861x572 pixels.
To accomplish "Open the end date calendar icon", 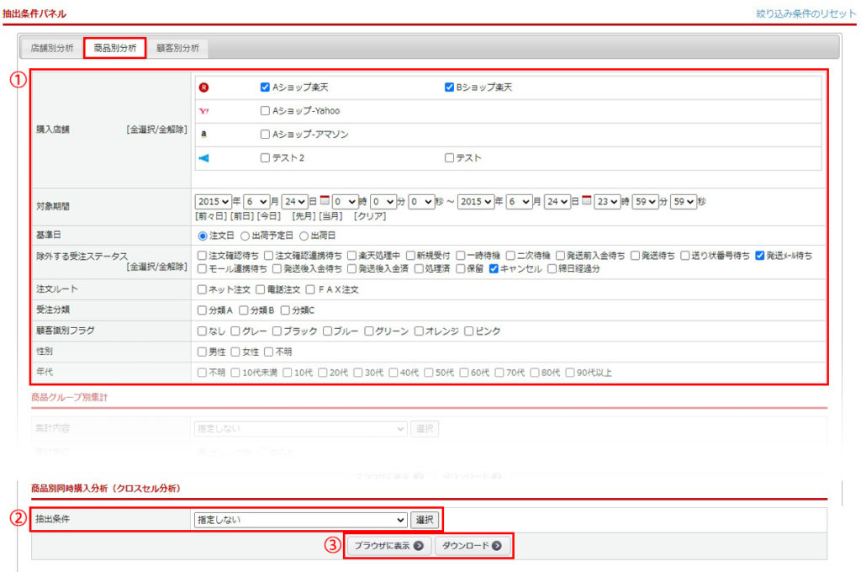I will tap(587, 202).
